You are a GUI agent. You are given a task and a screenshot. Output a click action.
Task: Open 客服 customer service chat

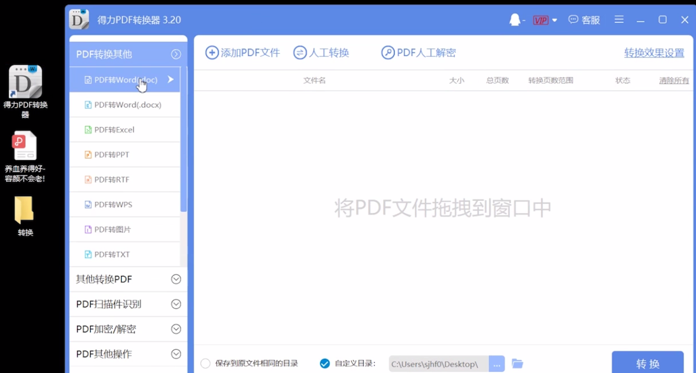tap(584, 20)
